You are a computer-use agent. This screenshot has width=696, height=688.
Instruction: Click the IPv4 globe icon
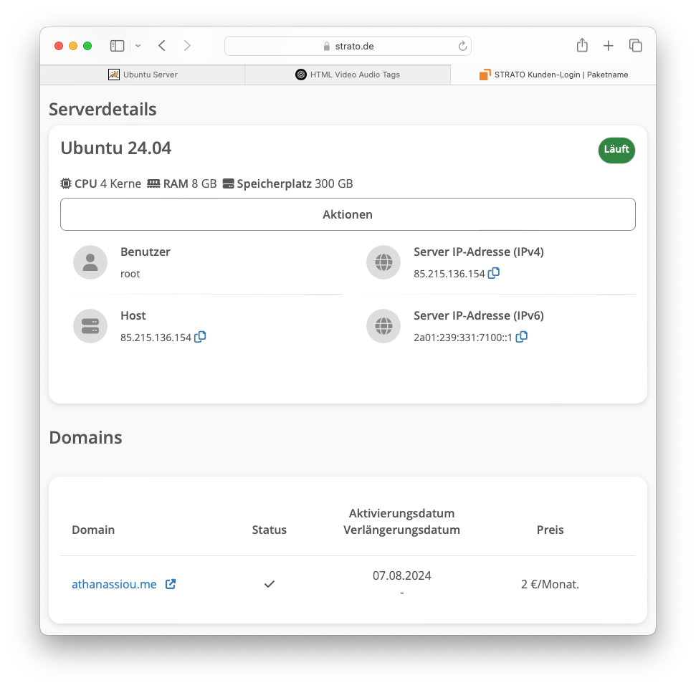click(383, 262)
